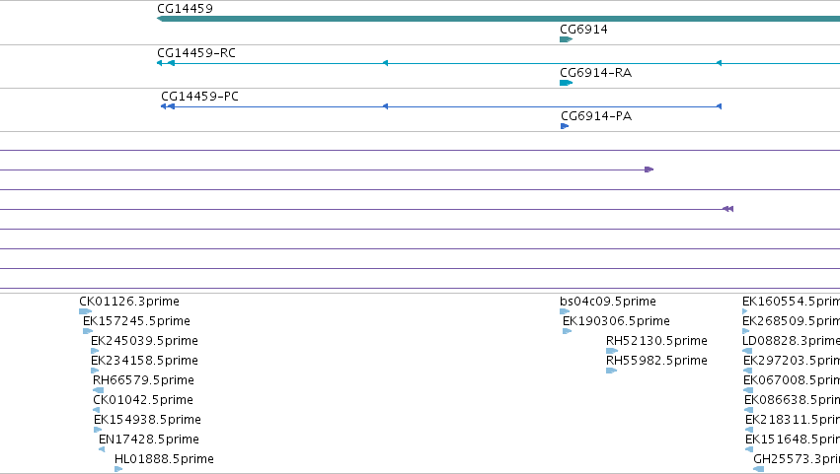Select the purple double left-arrow feature
840x474 pixels.
(x=728, y=209)
